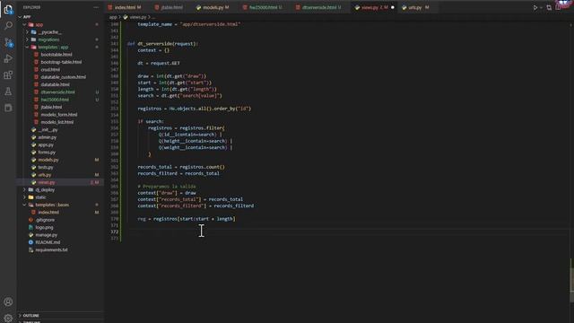Open bootstrap-table.html file
The image size is (574, 323).
tap(61, 62)
